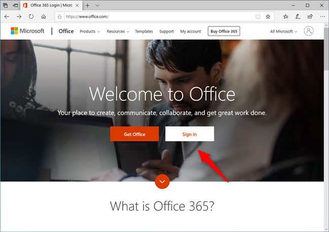Go forward to the next page
Viewport: 329px width, 232px height.
tap(19, 17)
